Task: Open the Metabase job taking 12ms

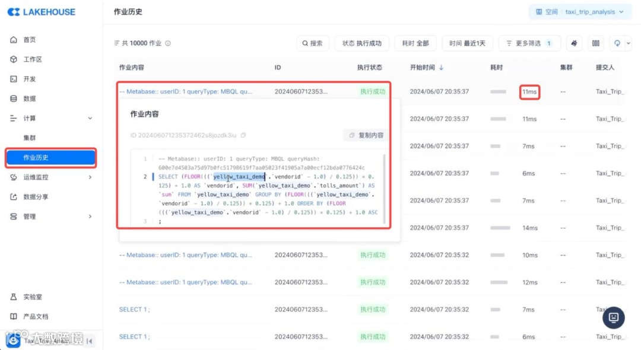Action: (x=186, y=282)
